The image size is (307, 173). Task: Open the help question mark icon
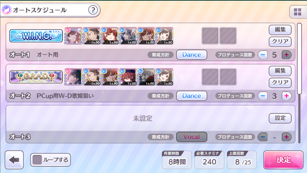click(93, 10)
